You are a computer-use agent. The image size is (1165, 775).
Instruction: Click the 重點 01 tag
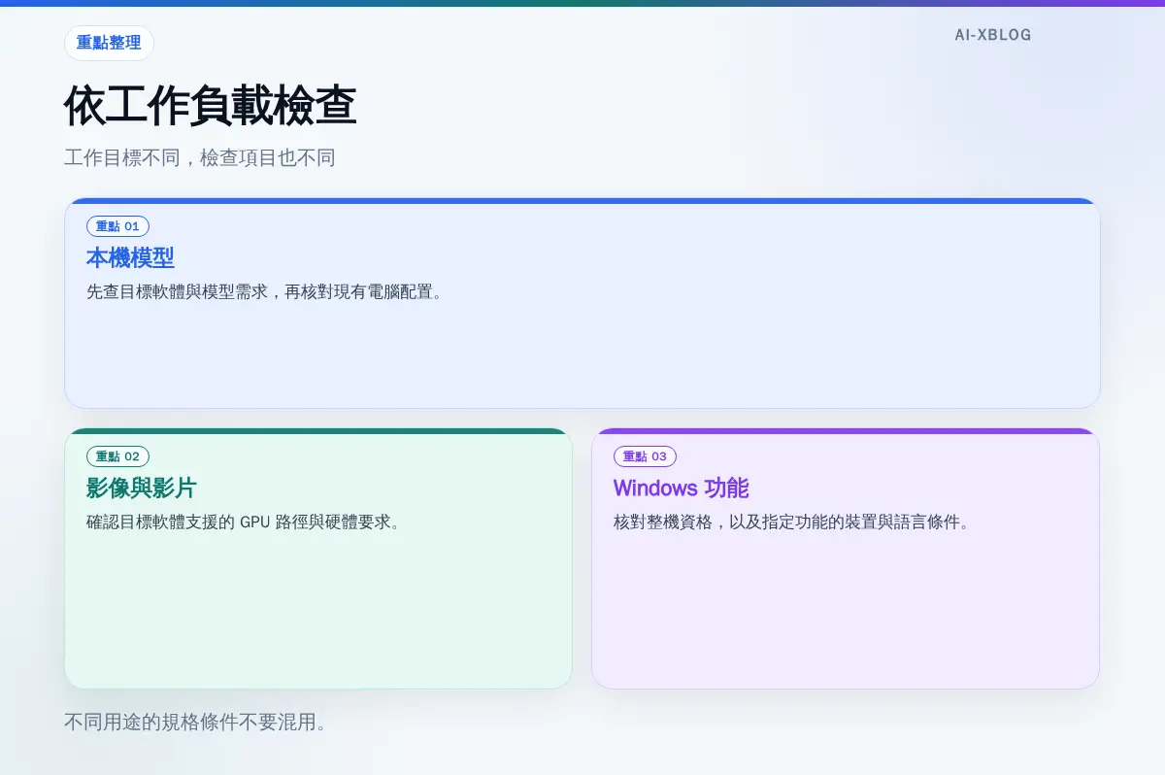pyautogui.click(x=117, y=226)
